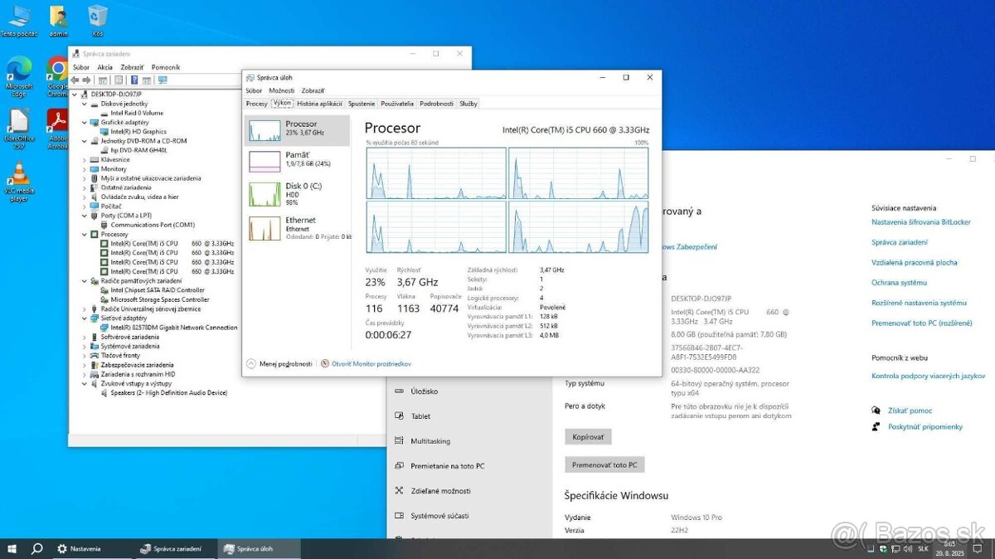
Task: Open Zdieľané možnosti settings icon
Action: [x=399, y=490]
